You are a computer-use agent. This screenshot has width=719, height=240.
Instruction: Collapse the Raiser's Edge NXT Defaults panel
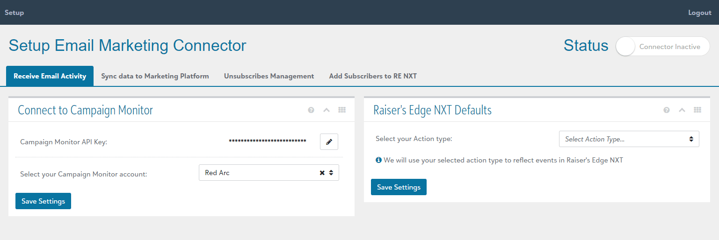pos(682,110)
